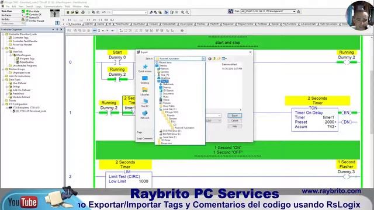The width and height of the screenshot is (374, 210).
Task: Switch to the Timer/Counter instruction tab
Action: (x=122, y=24)
